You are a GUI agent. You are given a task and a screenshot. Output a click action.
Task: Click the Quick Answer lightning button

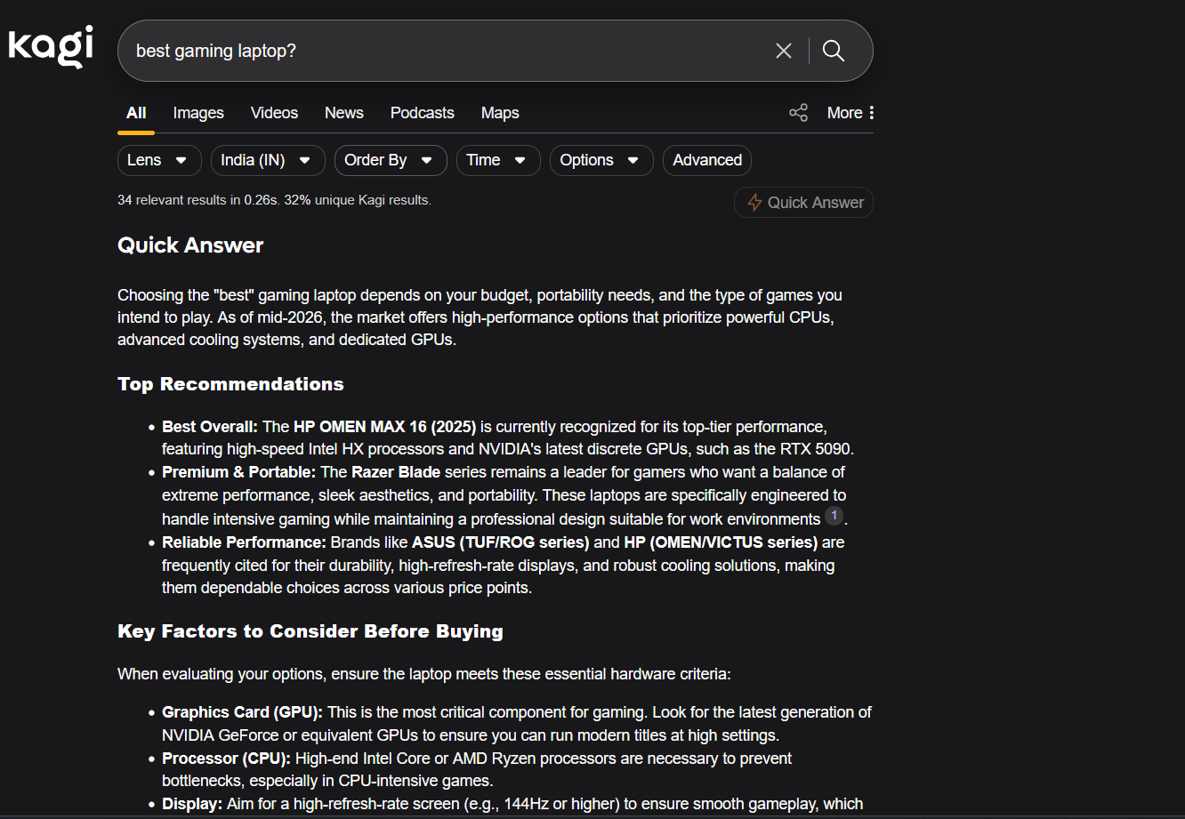coord(804,202)
